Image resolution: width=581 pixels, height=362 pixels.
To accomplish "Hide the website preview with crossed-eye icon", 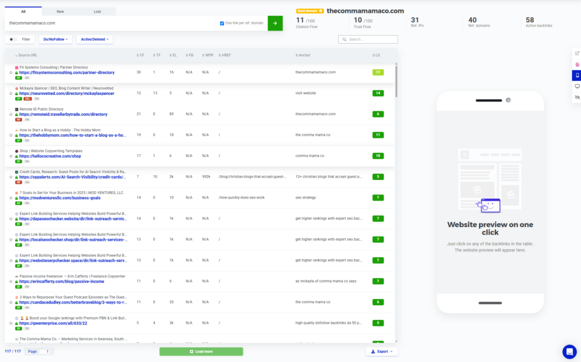I will click(577, 98).
